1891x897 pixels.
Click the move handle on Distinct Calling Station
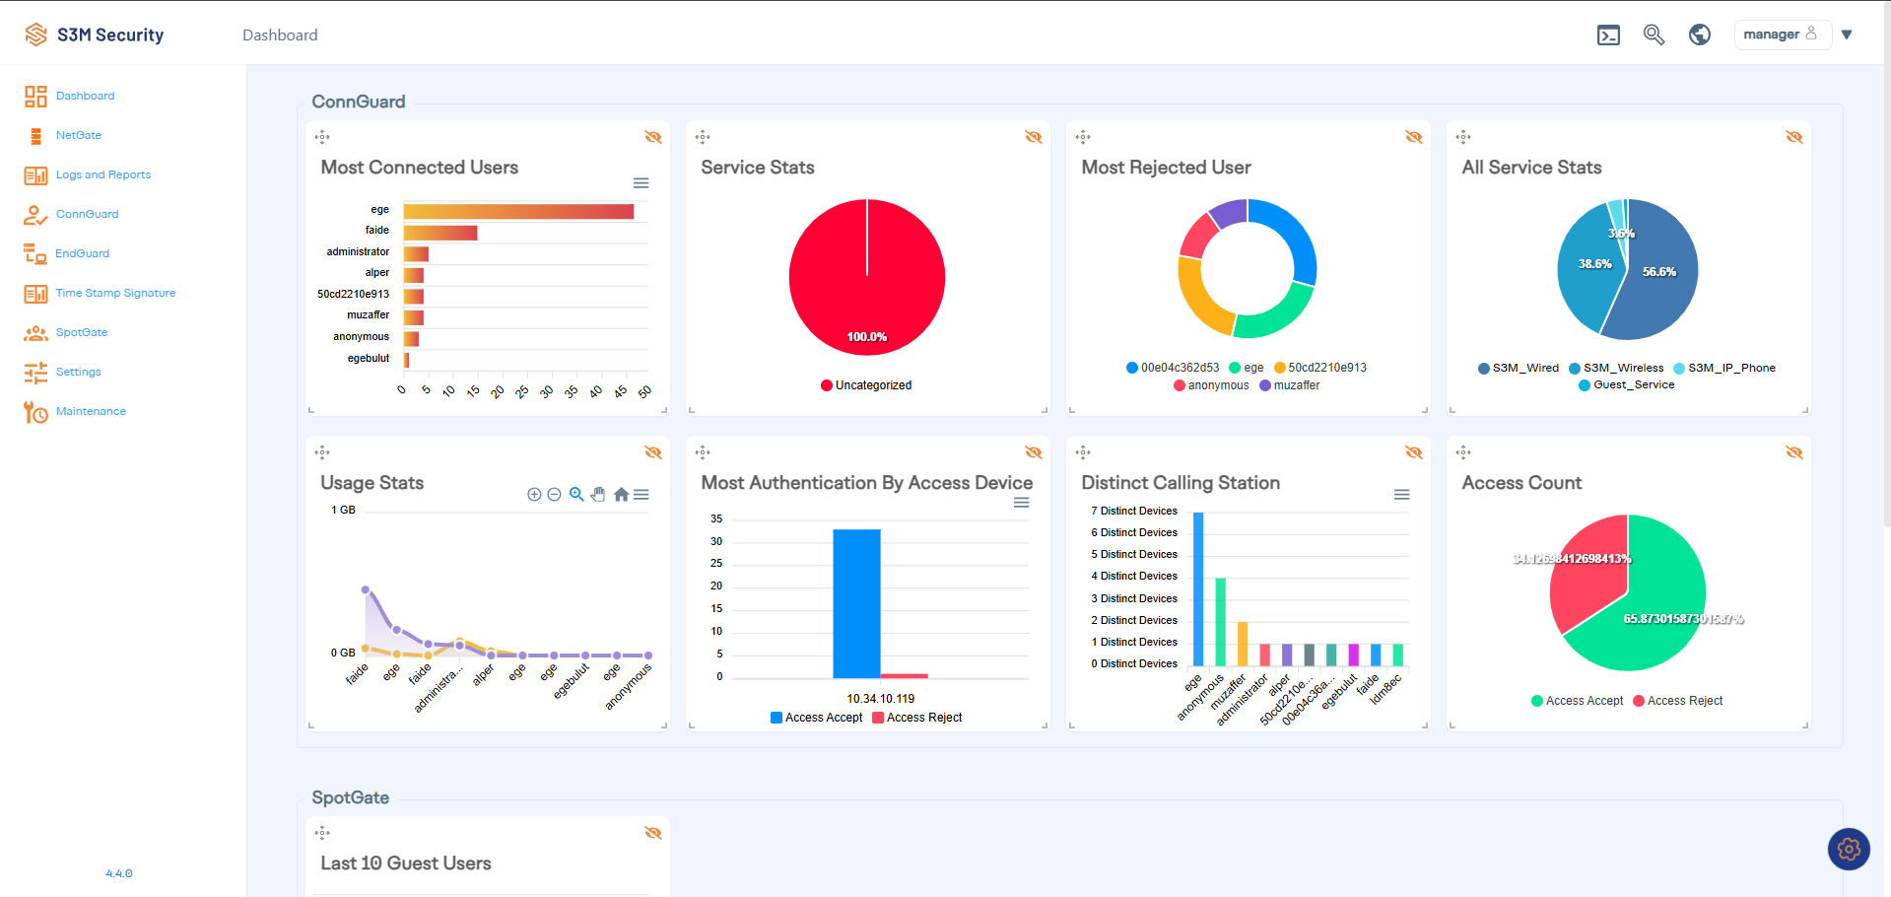point(1083,452)
